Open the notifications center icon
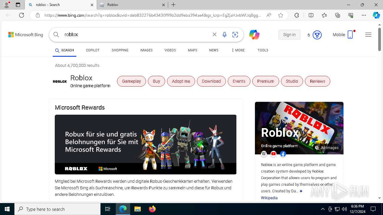 point(373,209)
